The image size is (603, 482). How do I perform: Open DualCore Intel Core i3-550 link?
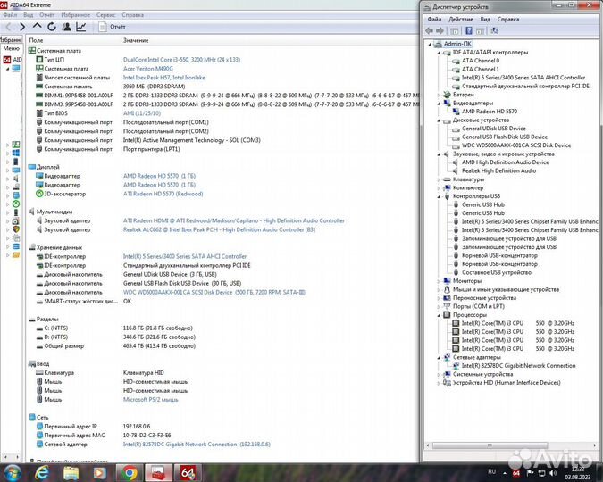click(181, 60)
